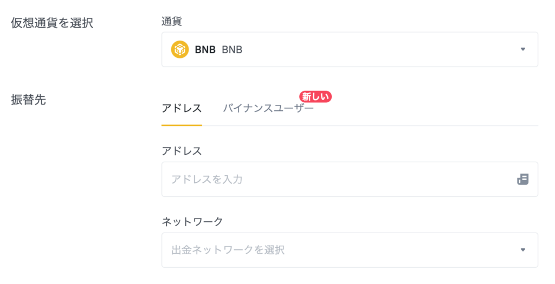This screenshot has height=284, width=555.
Task: Switch to the アドレス tab
Action: tap(182, 108)
